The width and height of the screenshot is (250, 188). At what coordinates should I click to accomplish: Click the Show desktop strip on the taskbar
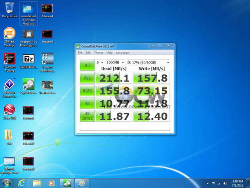pyautogui.click(x=248, y=183)
